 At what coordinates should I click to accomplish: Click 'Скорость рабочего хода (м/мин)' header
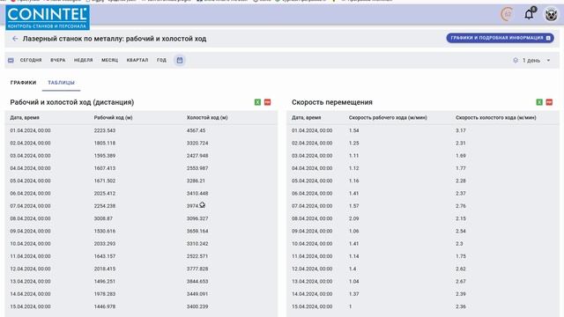388,117
